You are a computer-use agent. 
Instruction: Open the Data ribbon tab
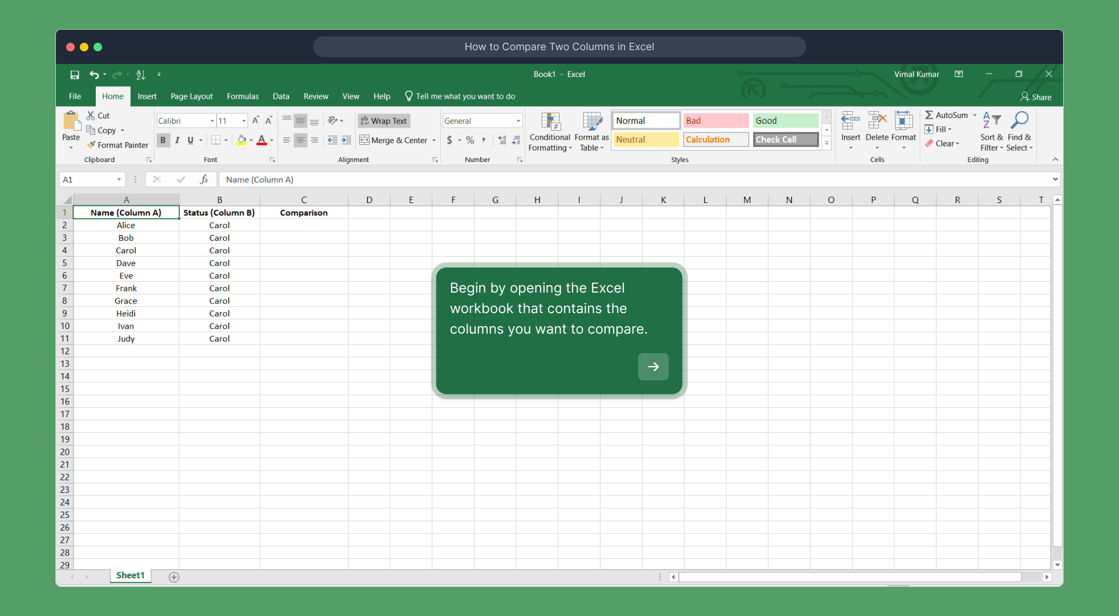(x=281, y=96)
